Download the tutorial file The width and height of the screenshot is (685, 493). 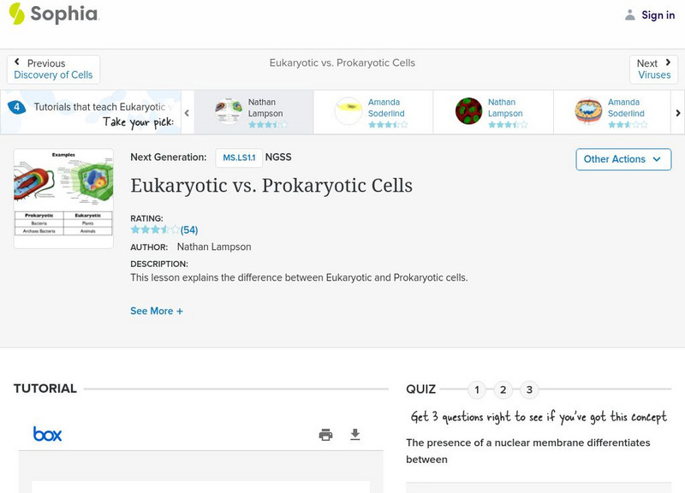point(356,435)
